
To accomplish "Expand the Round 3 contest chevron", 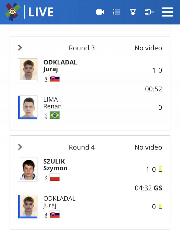I will 20,48.
